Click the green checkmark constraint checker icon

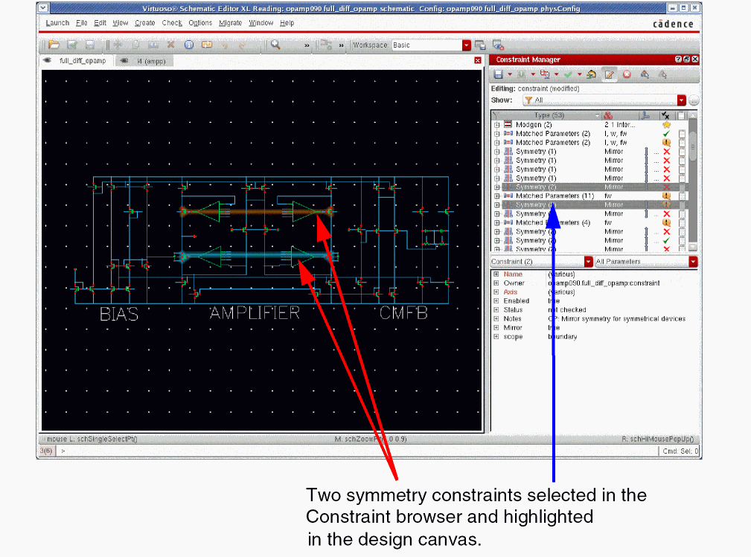[x=568, y=74]
